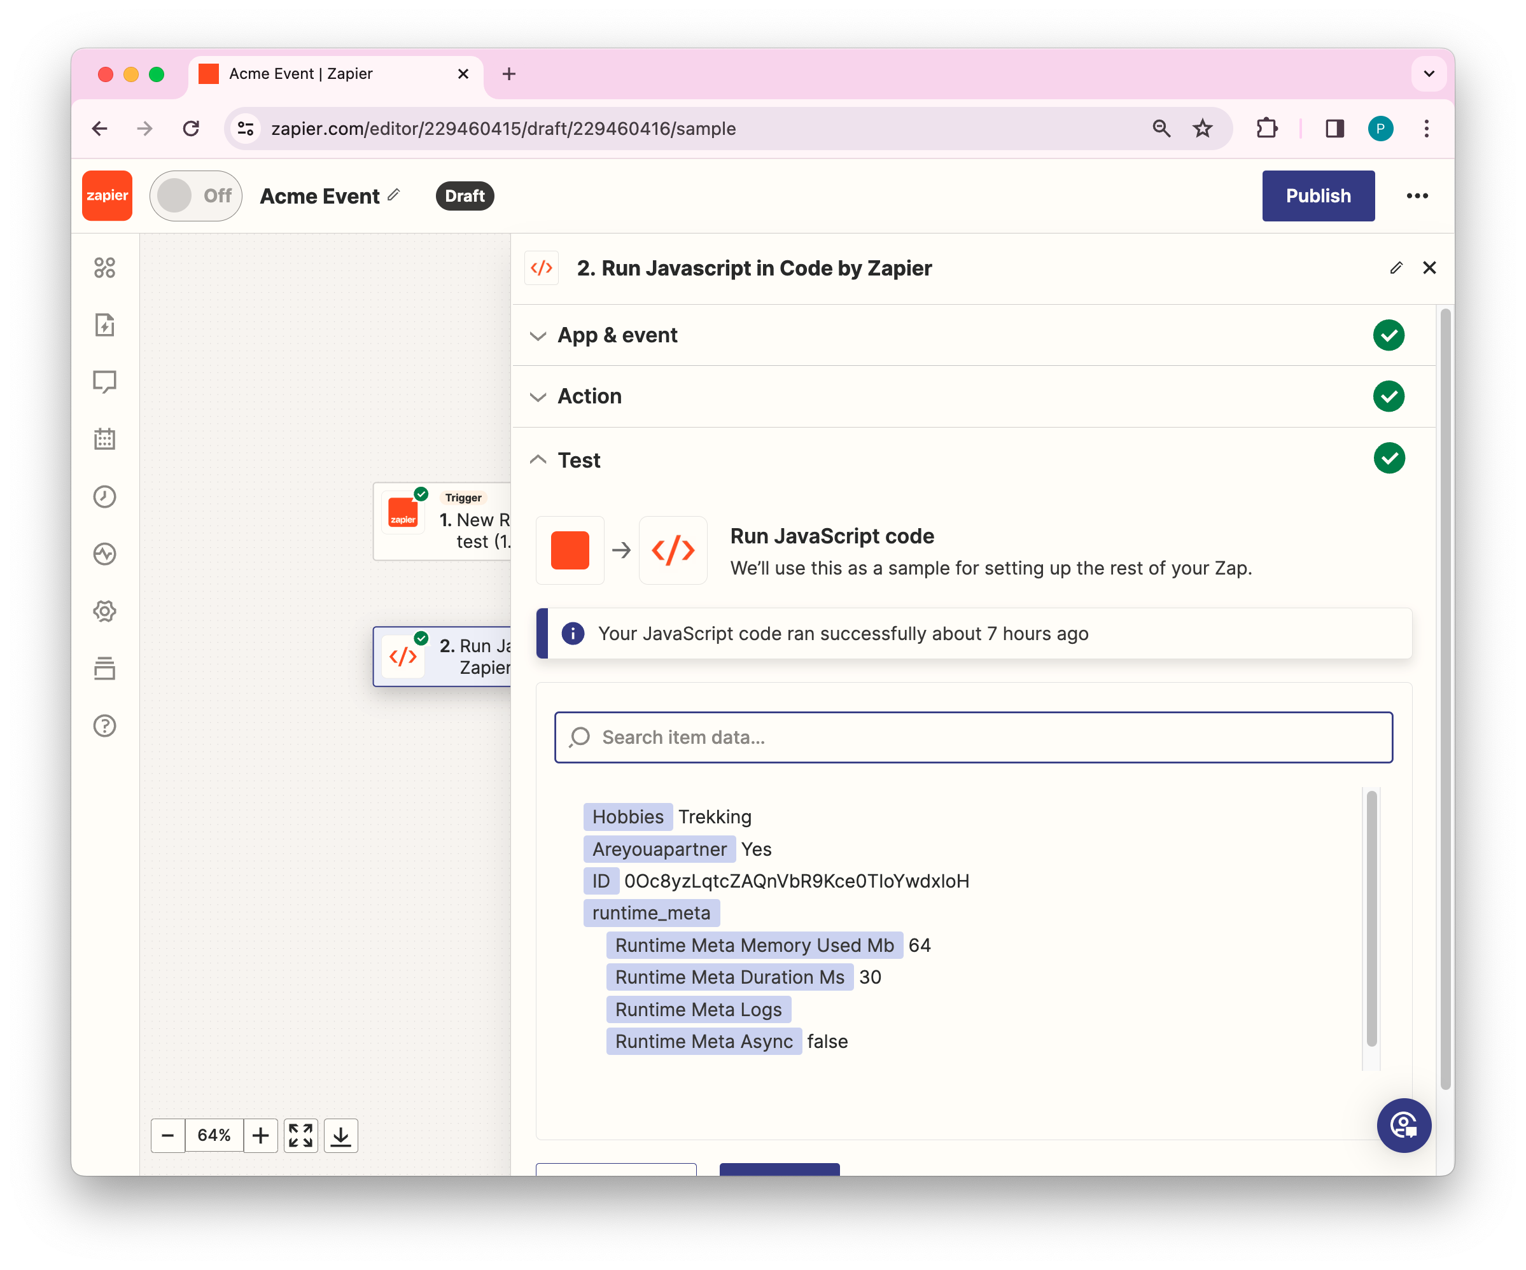Open the Zap settings gear icon
The height and width of the screenshot is (1270, 1526).
(104, 611)
